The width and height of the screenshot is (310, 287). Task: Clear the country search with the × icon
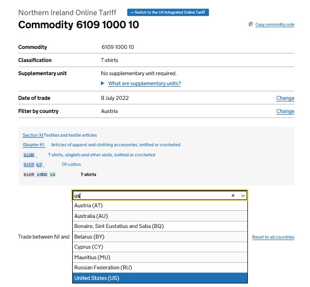coord(233,195)
